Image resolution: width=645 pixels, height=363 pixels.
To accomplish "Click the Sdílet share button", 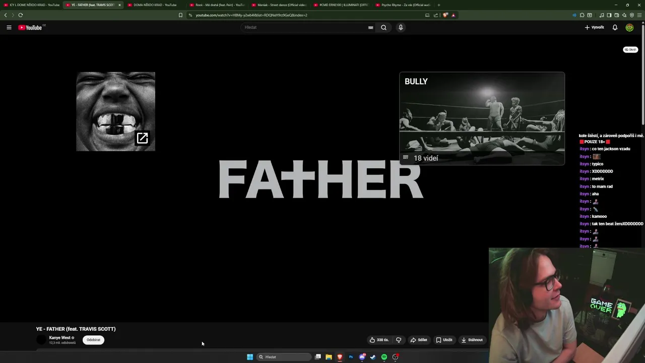I will (419, 340).
